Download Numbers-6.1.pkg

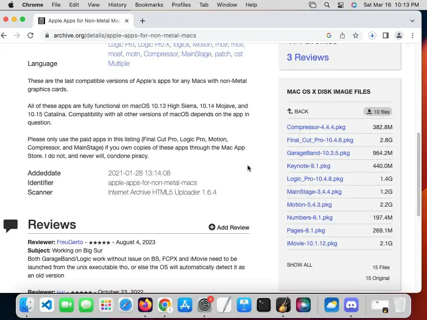point(310,217)
